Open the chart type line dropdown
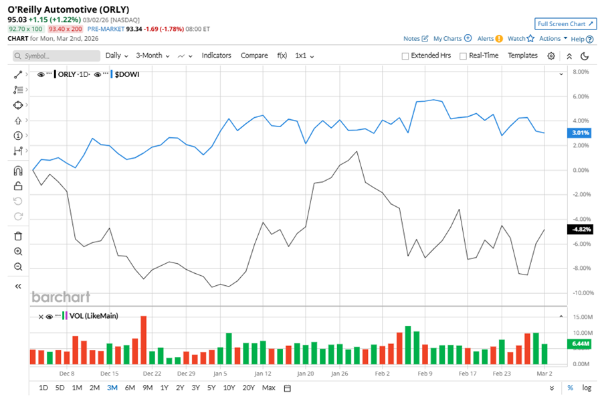604x401 pixels. click(185, 56)
